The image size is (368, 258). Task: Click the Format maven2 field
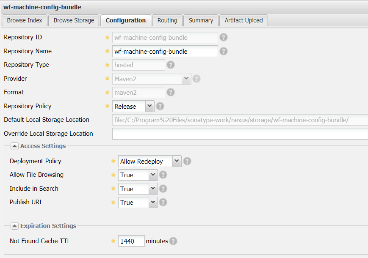138,93
